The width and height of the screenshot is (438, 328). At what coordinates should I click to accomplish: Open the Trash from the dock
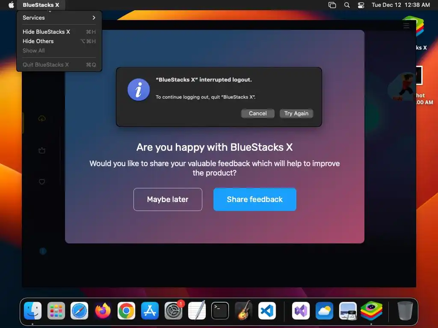[405, 310]
